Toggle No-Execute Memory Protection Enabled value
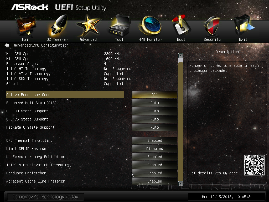This screenshot has width=269, height=202. 154,157
